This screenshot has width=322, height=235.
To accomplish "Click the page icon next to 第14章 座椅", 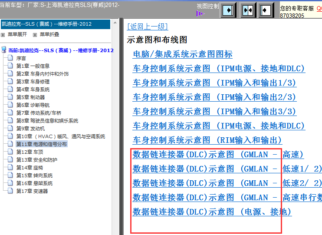I will point(10,167).
